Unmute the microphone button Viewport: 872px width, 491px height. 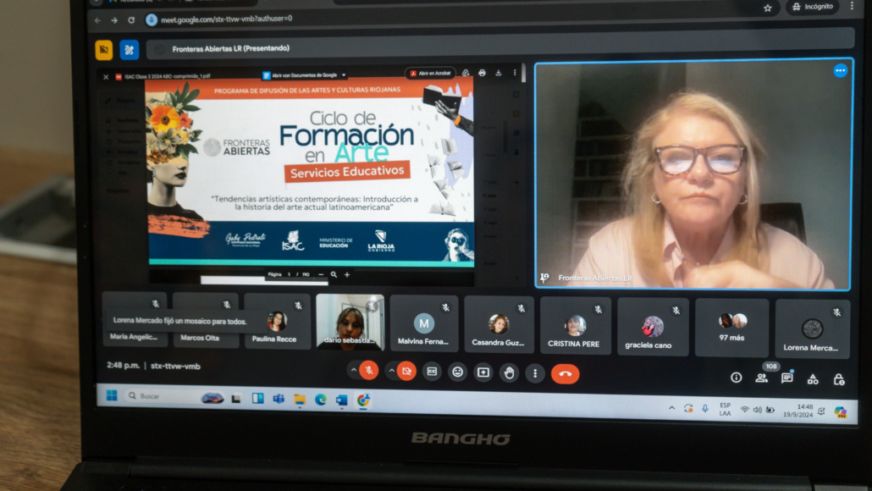tap(369, 370)
